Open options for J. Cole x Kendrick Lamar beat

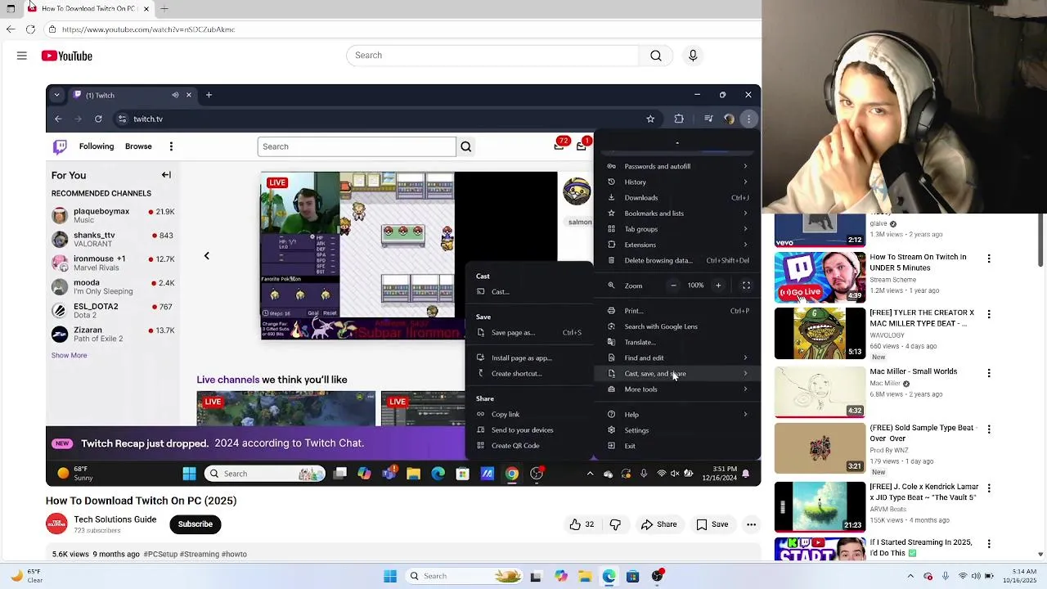(989, 488)
